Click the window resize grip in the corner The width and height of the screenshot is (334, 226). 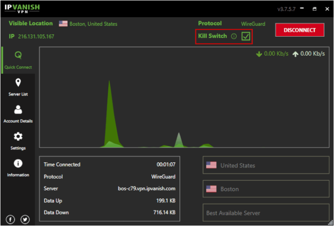(x=330, y=223)
